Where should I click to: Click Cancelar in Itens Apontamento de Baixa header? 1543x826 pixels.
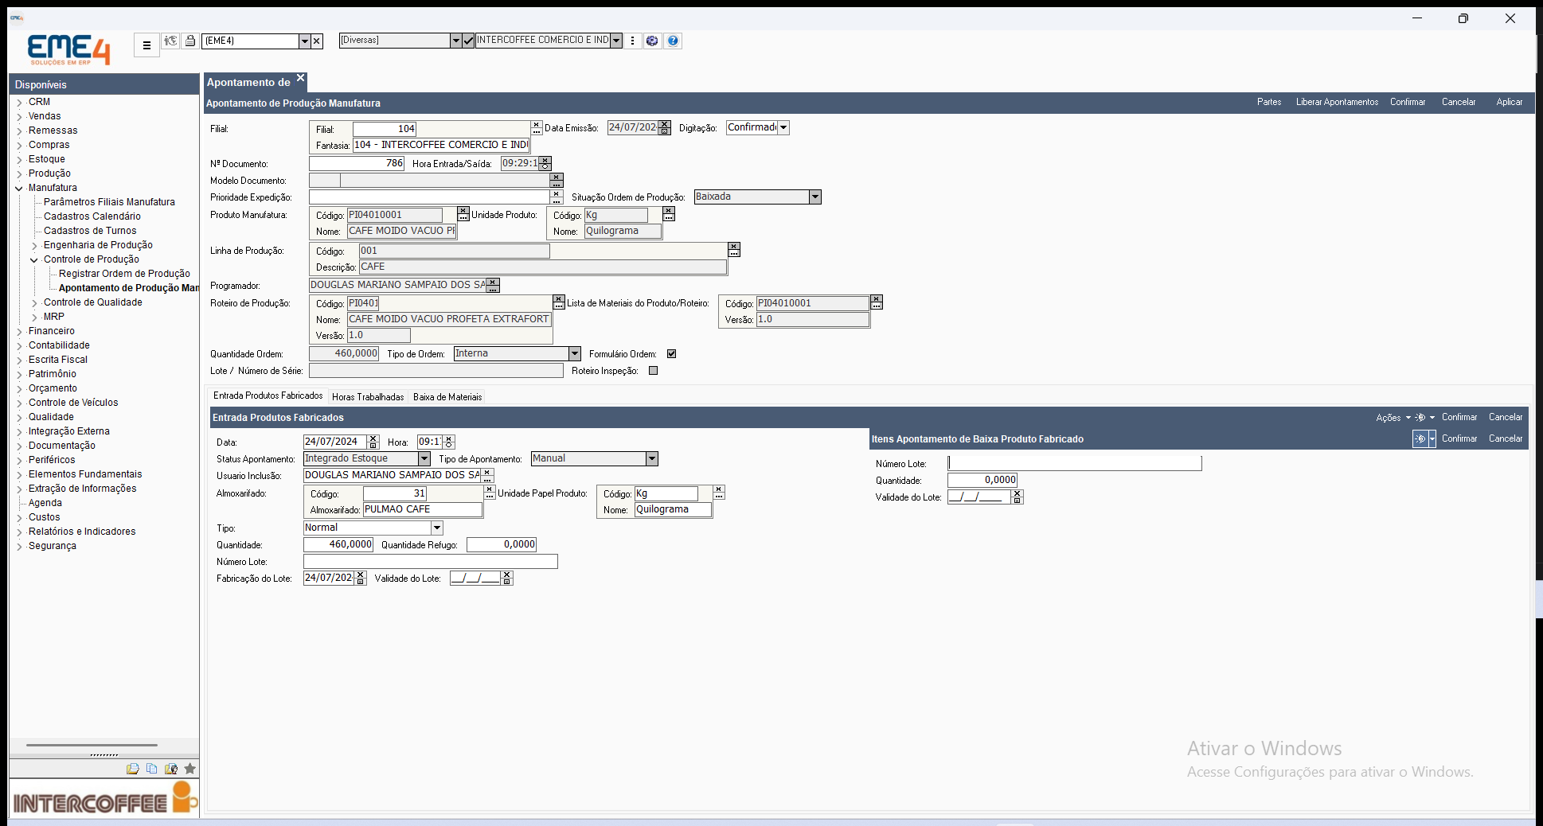point(1506,438)
